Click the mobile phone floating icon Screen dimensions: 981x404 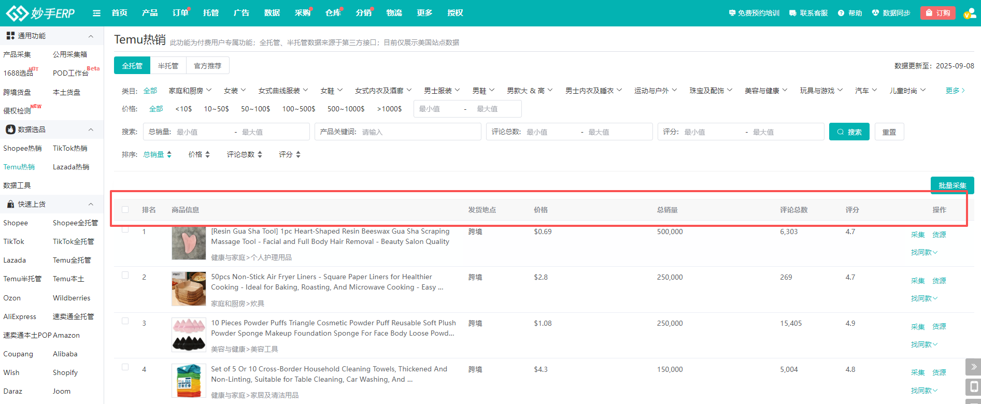click(973, 386)
